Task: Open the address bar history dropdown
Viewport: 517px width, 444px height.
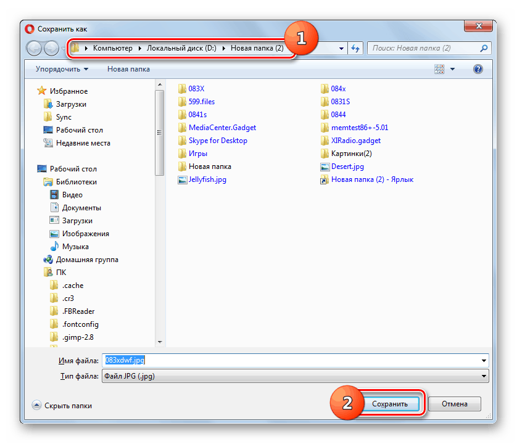Action: [341, 49]
